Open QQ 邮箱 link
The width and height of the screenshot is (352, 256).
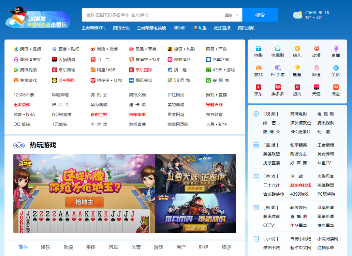(22, 124)
